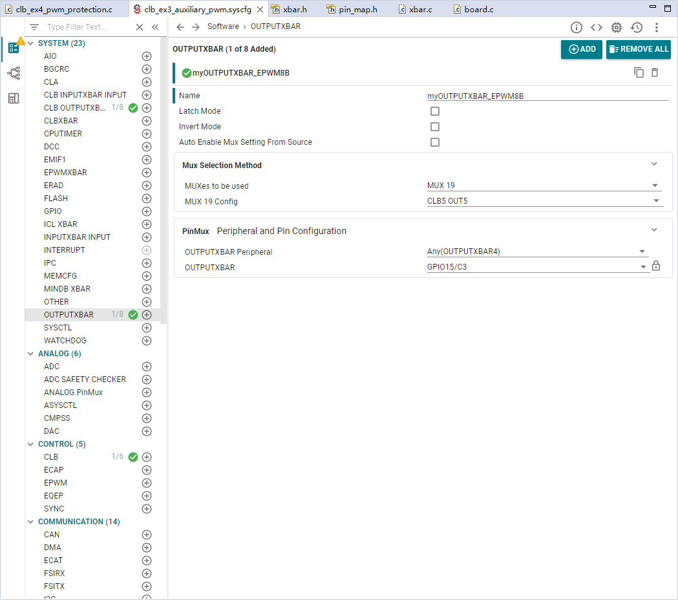Add another CLB instance from sidebar

(147, 457)
